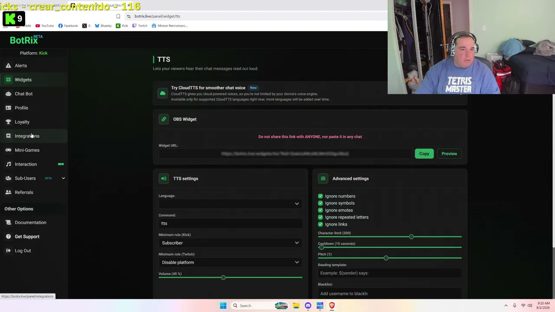Toggle the Ignore links checkbox
The width and height of the screenshot is (555, 312).
coord(320,224)
